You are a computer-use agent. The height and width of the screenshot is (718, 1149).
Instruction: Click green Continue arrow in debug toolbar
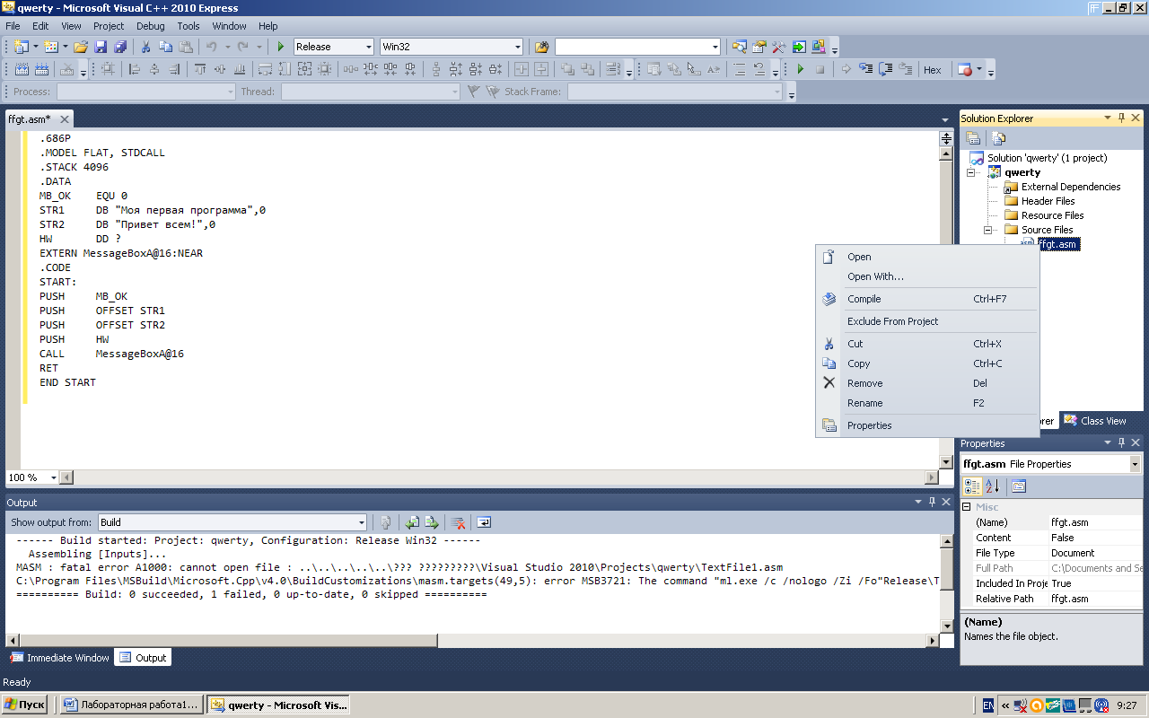[x=801, y=69]
